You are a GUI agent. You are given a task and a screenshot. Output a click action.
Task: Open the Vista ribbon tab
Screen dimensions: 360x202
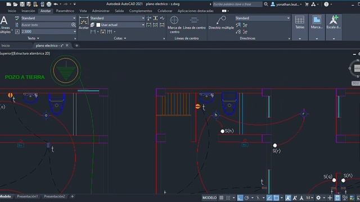pyautogui.click(x=83, y=11)
